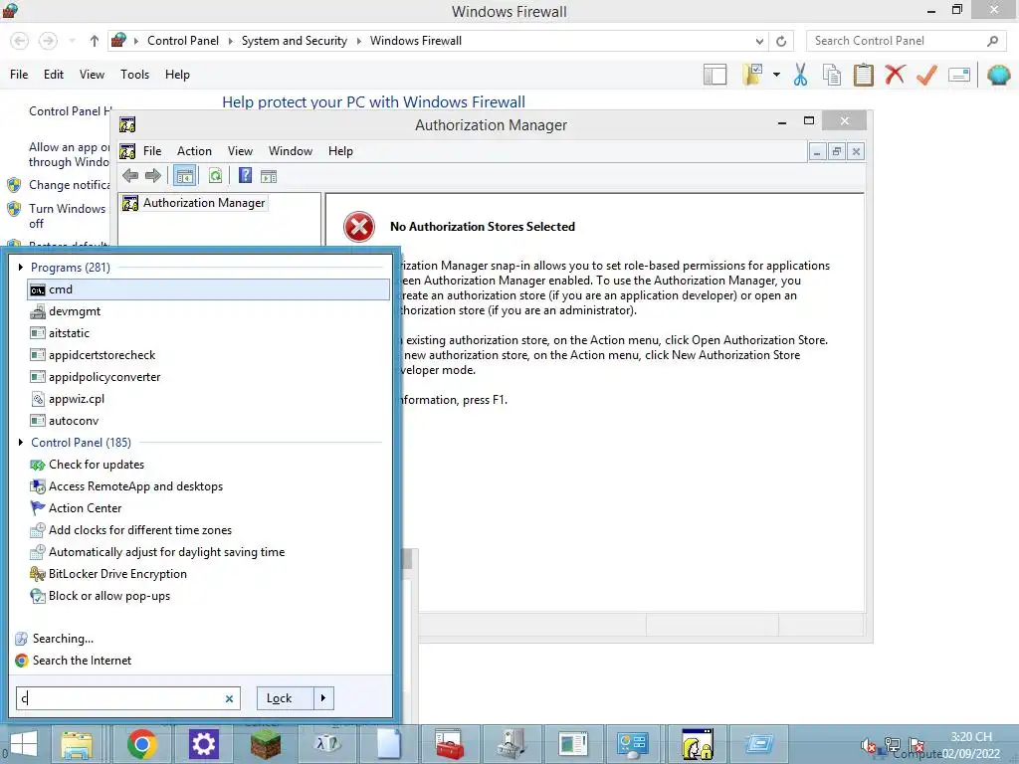Open the Tools menu in Windows Firewall window
The image size is (1019, 764).
click(x=134, y=75)
